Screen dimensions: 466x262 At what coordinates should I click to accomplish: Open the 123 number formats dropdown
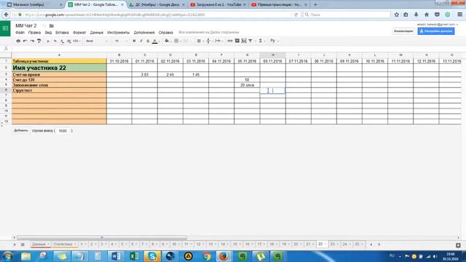click(x=76, y=41)
